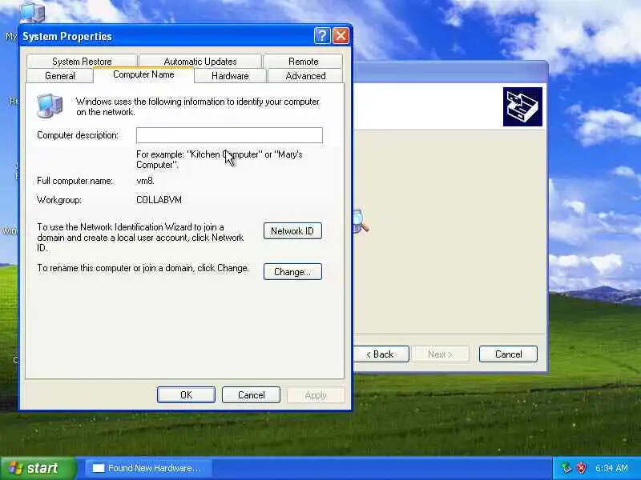The width and height of the screenshot is (641, 480).
Task: Confirm System Properties with OK
Action: [186, 395]
